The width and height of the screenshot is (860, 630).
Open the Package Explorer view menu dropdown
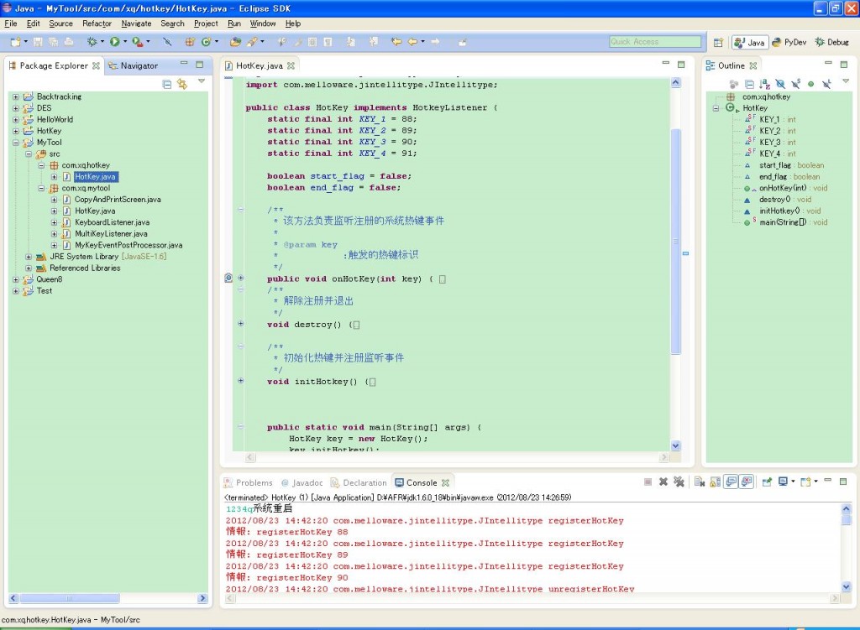[202, 82]
